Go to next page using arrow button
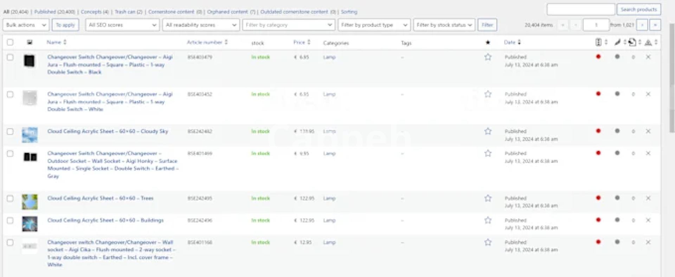 pos(642,25)
